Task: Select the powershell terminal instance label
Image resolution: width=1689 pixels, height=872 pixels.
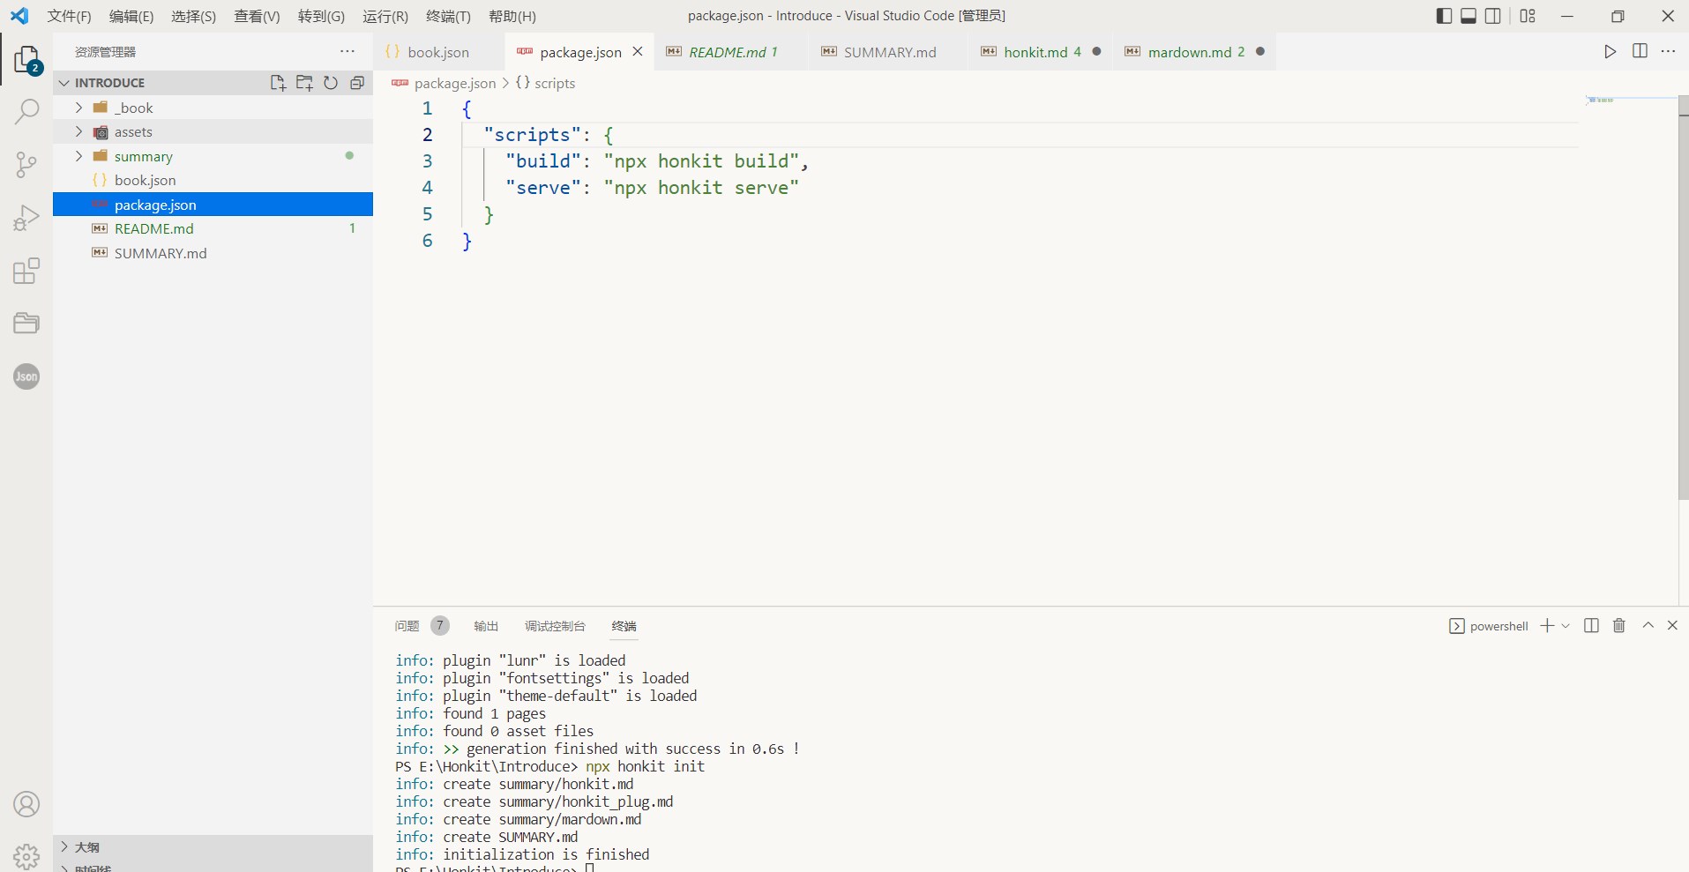Action: [1498, 626]
